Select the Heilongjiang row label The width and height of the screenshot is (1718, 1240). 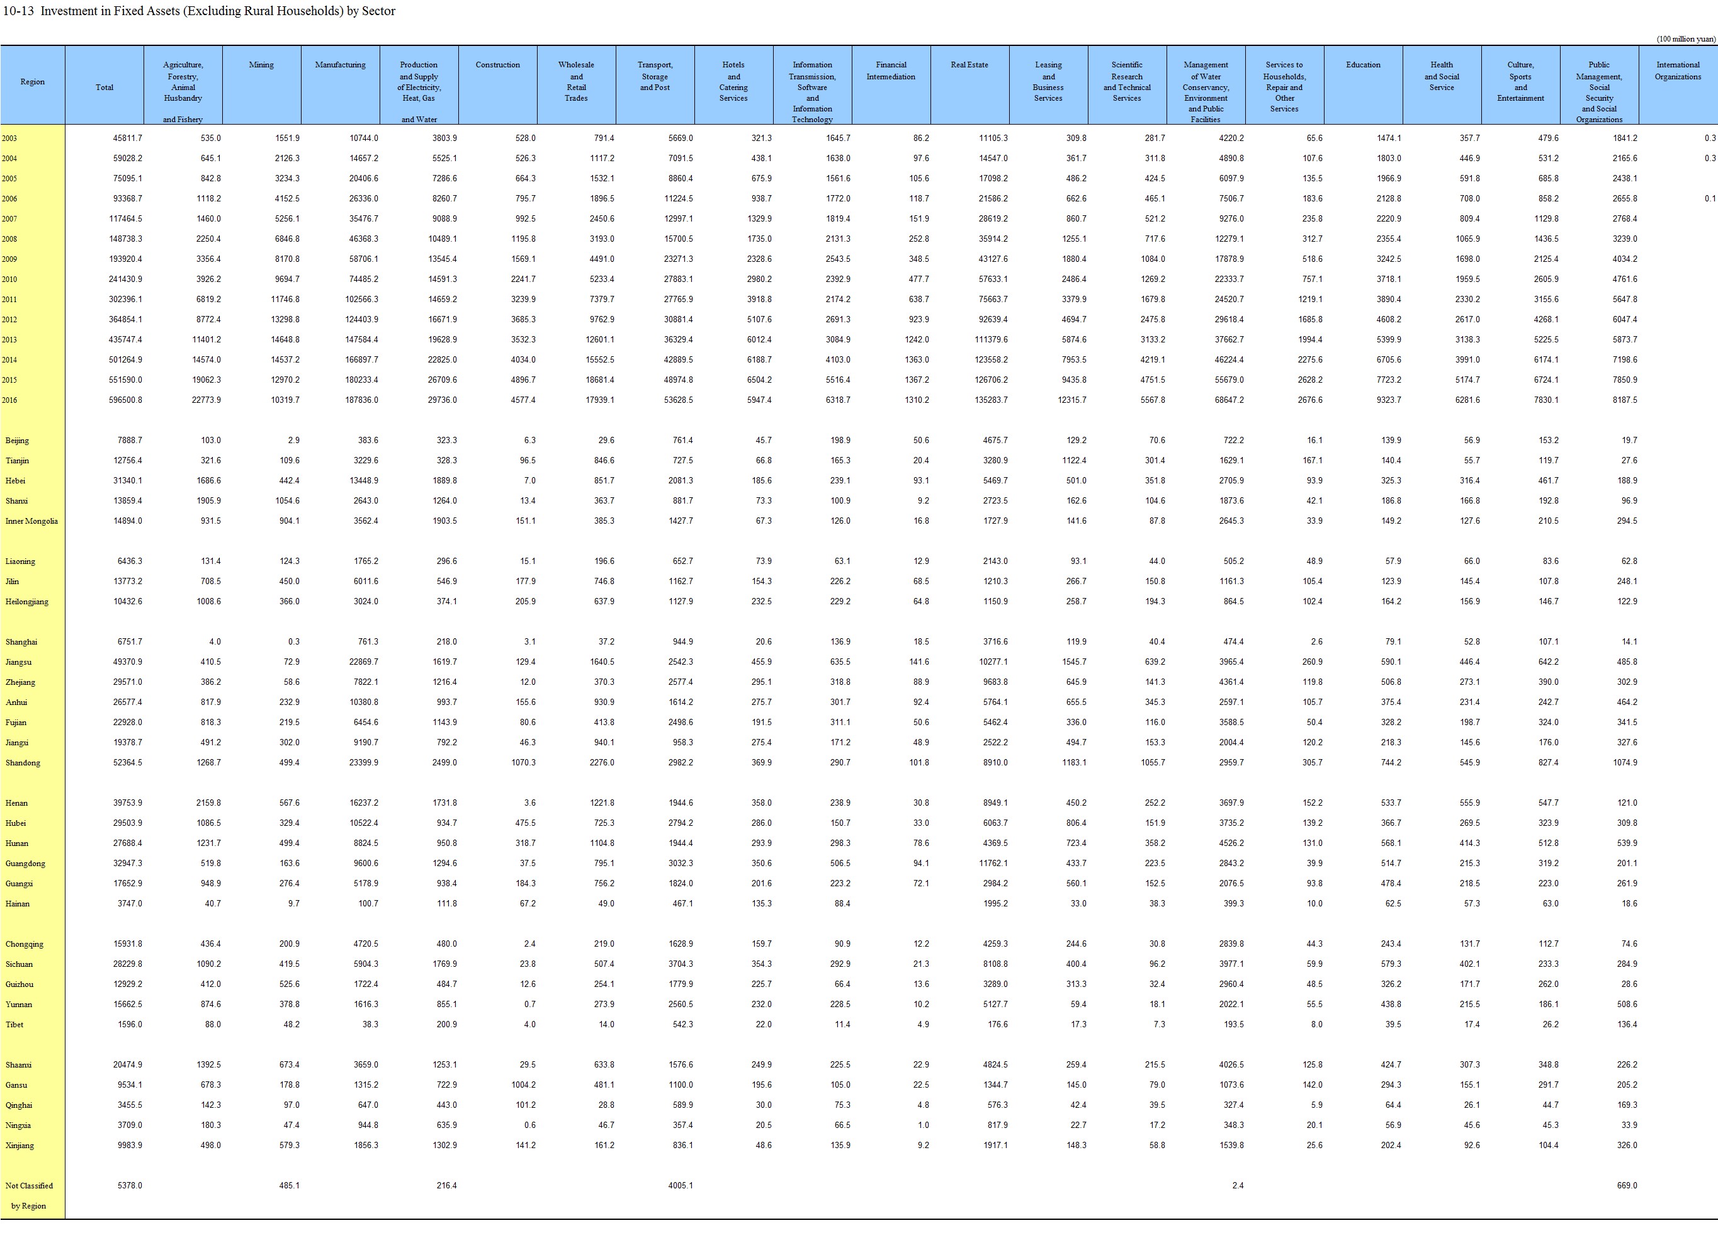26,602
